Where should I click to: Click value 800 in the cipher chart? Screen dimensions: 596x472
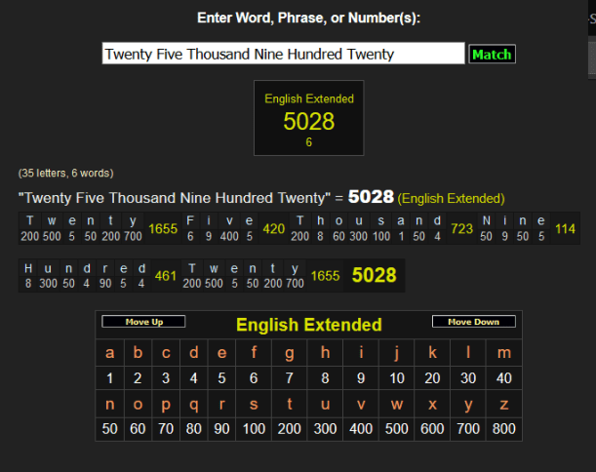point(503,428)
